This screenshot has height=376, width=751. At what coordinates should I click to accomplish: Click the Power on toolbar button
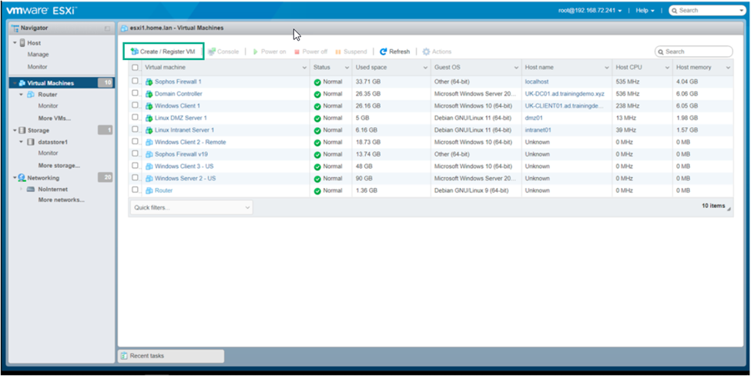[270, 52]
